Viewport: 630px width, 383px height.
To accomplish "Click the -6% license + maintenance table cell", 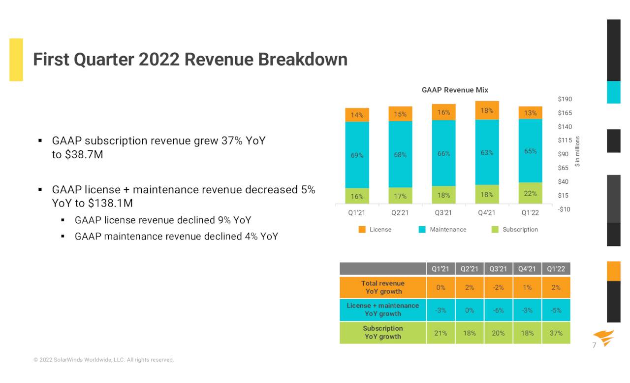I will coord(498,310).
